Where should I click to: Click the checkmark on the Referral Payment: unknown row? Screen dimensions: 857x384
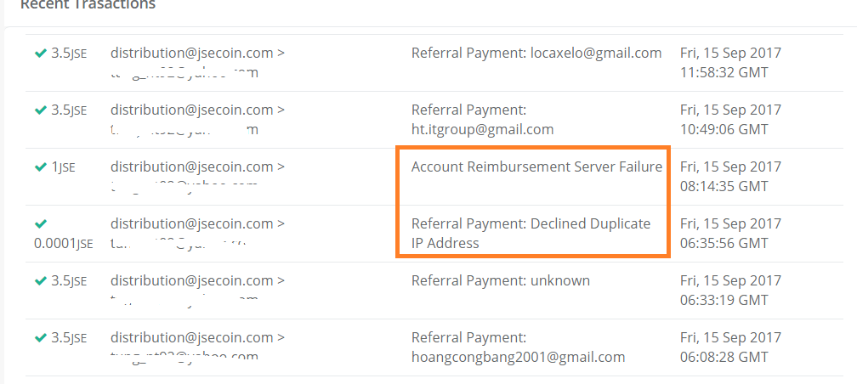coord(41,281)
